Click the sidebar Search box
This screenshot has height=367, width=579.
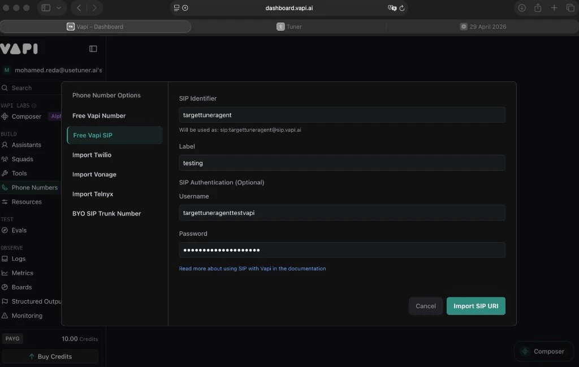[31, 88]
